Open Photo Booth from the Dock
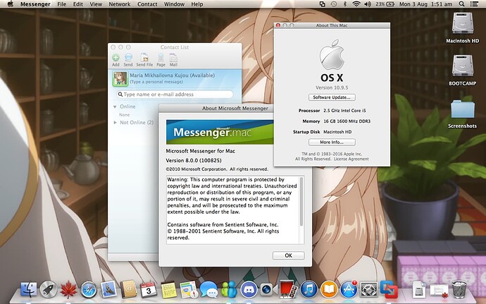Viewport: 486px width, 304px height. coord(289,289)
